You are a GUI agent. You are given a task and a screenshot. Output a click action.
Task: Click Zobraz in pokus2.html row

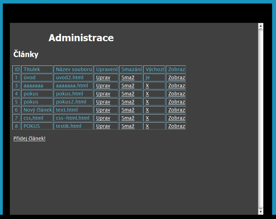tap(177, 102)
